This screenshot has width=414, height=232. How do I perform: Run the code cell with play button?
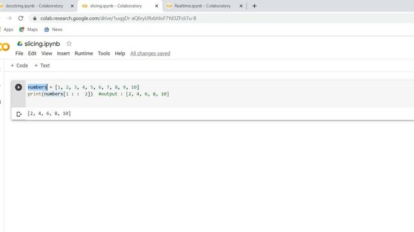tap(19, 87)
